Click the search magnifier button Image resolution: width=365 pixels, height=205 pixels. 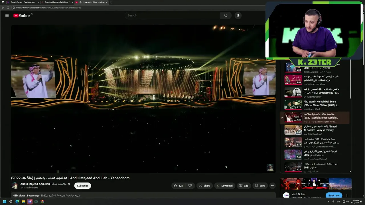(x=226, y=15)
